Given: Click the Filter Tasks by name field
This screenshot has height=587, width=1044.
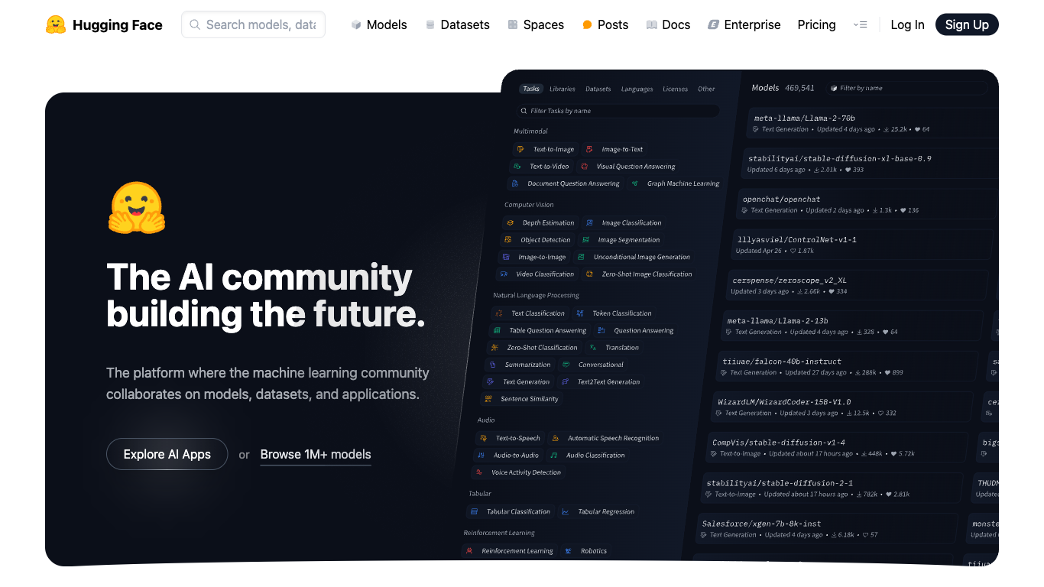Looking at the screenshot, I should click(618, 111).
